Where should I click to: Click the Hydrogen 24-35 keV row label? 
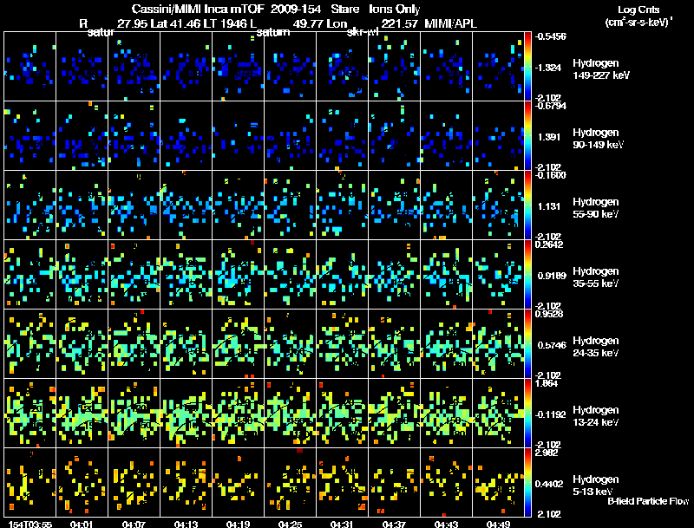[595, 347]
